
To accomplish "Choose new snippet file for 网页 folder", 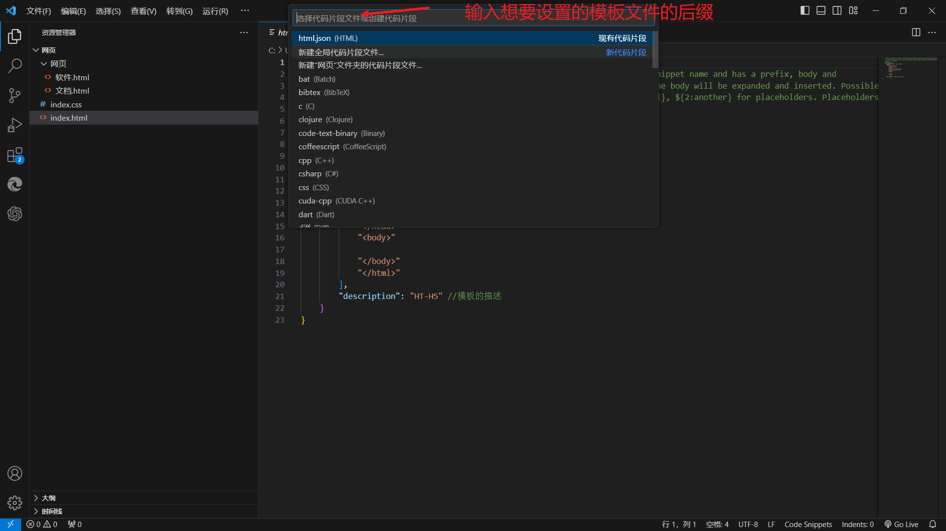I will (473, 66).
